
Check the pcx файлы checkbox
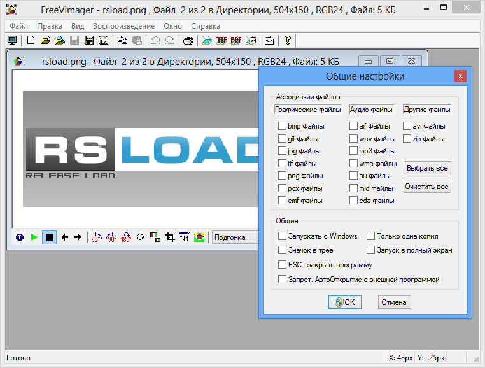pos(282,188)
